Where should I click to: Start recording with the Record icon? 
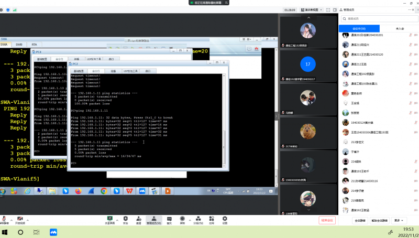point(182,220)
